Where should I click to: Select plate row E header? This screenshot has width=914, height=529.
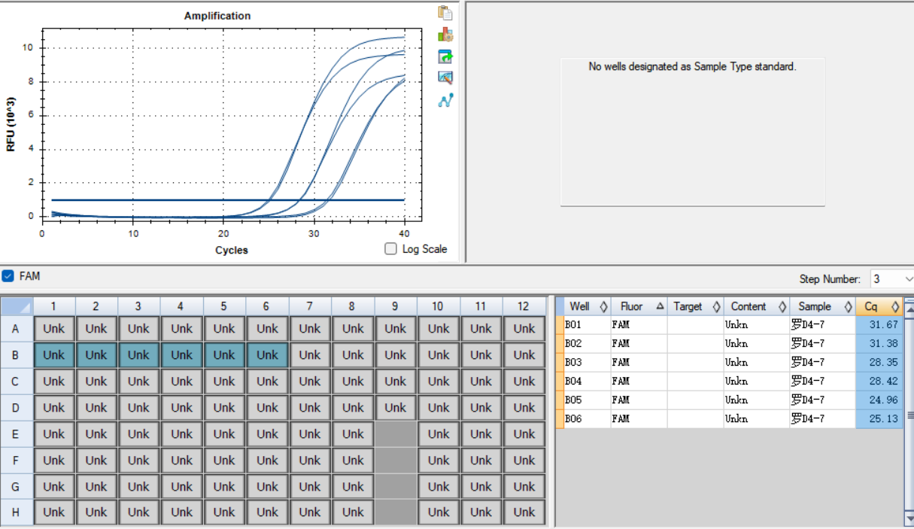17,434
